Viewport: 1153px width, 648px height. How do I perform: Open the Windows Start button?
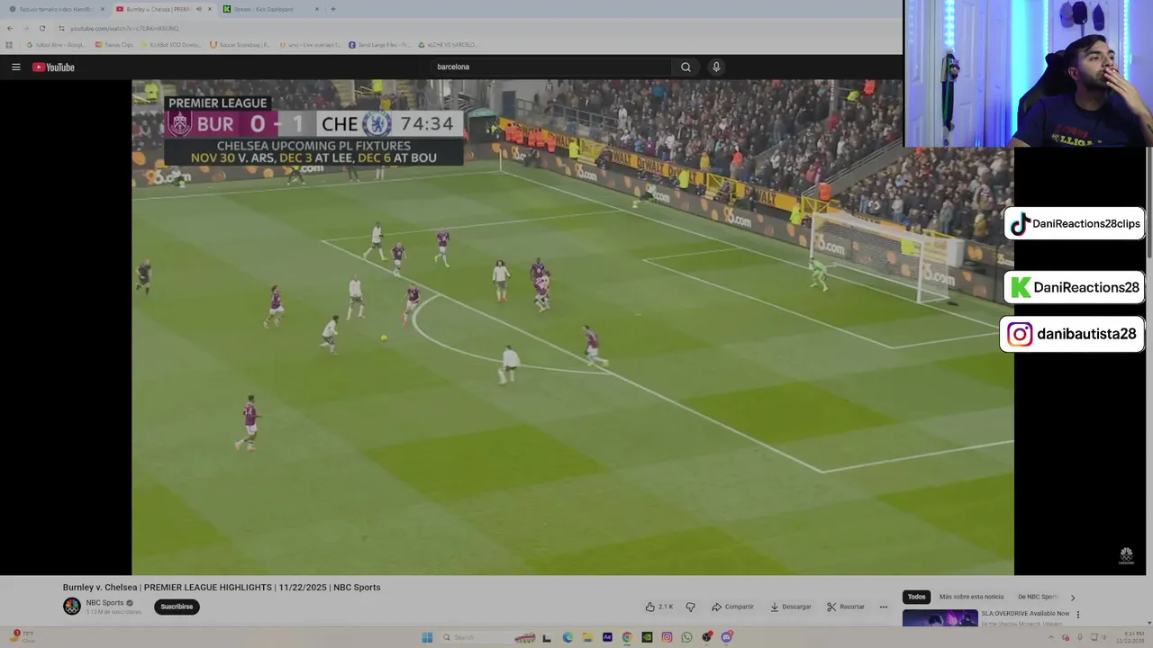[x=427, y=637]
